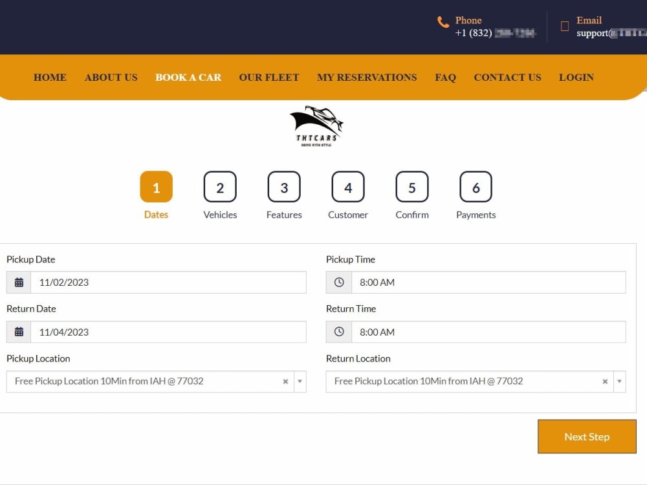647x485 pixels.
Task: Click the Return Date field 11/04/2023
Action: 168,332
